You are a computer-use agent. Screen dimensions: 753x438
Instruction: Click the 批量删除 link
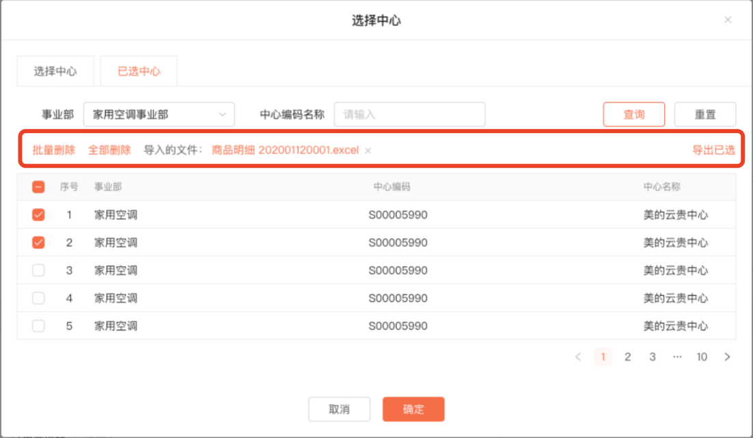(x=54, y=150)
